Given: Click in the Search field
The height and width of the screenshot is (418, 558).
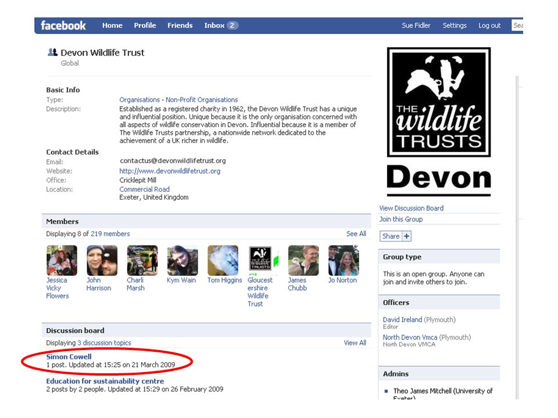Looking at the screenshot, I should pos(517,25).
